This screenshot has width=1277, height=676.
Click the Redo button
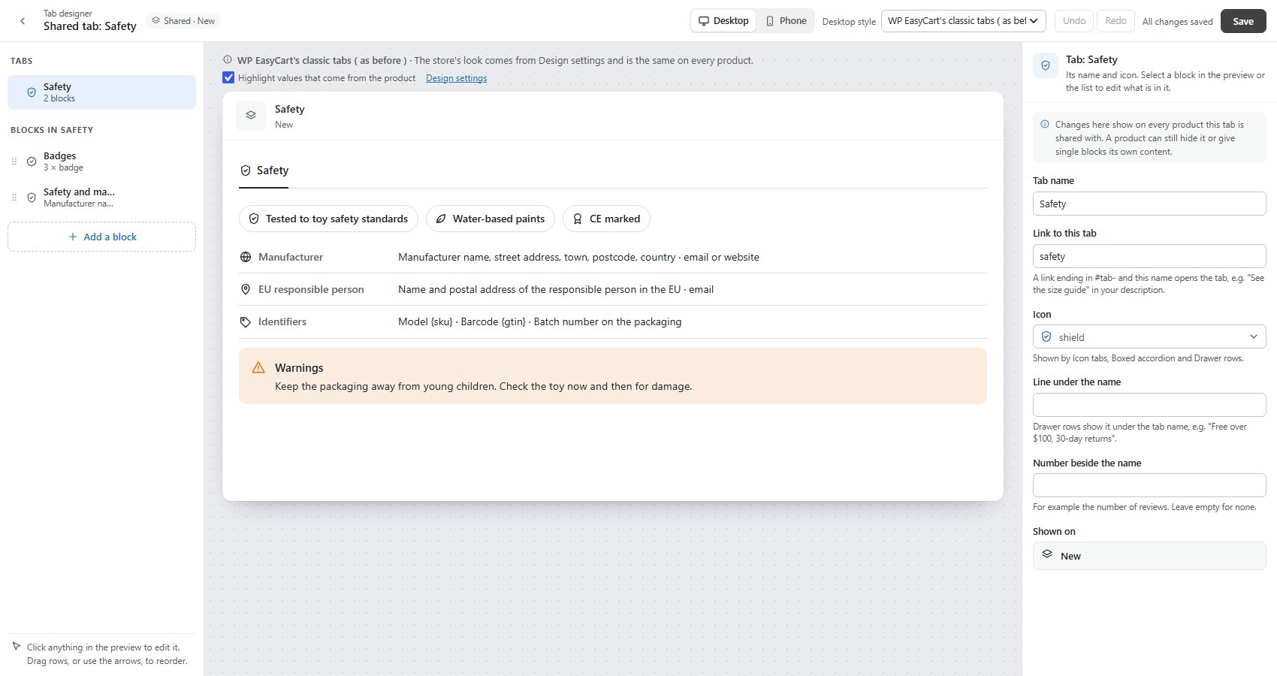point(1115,21)
